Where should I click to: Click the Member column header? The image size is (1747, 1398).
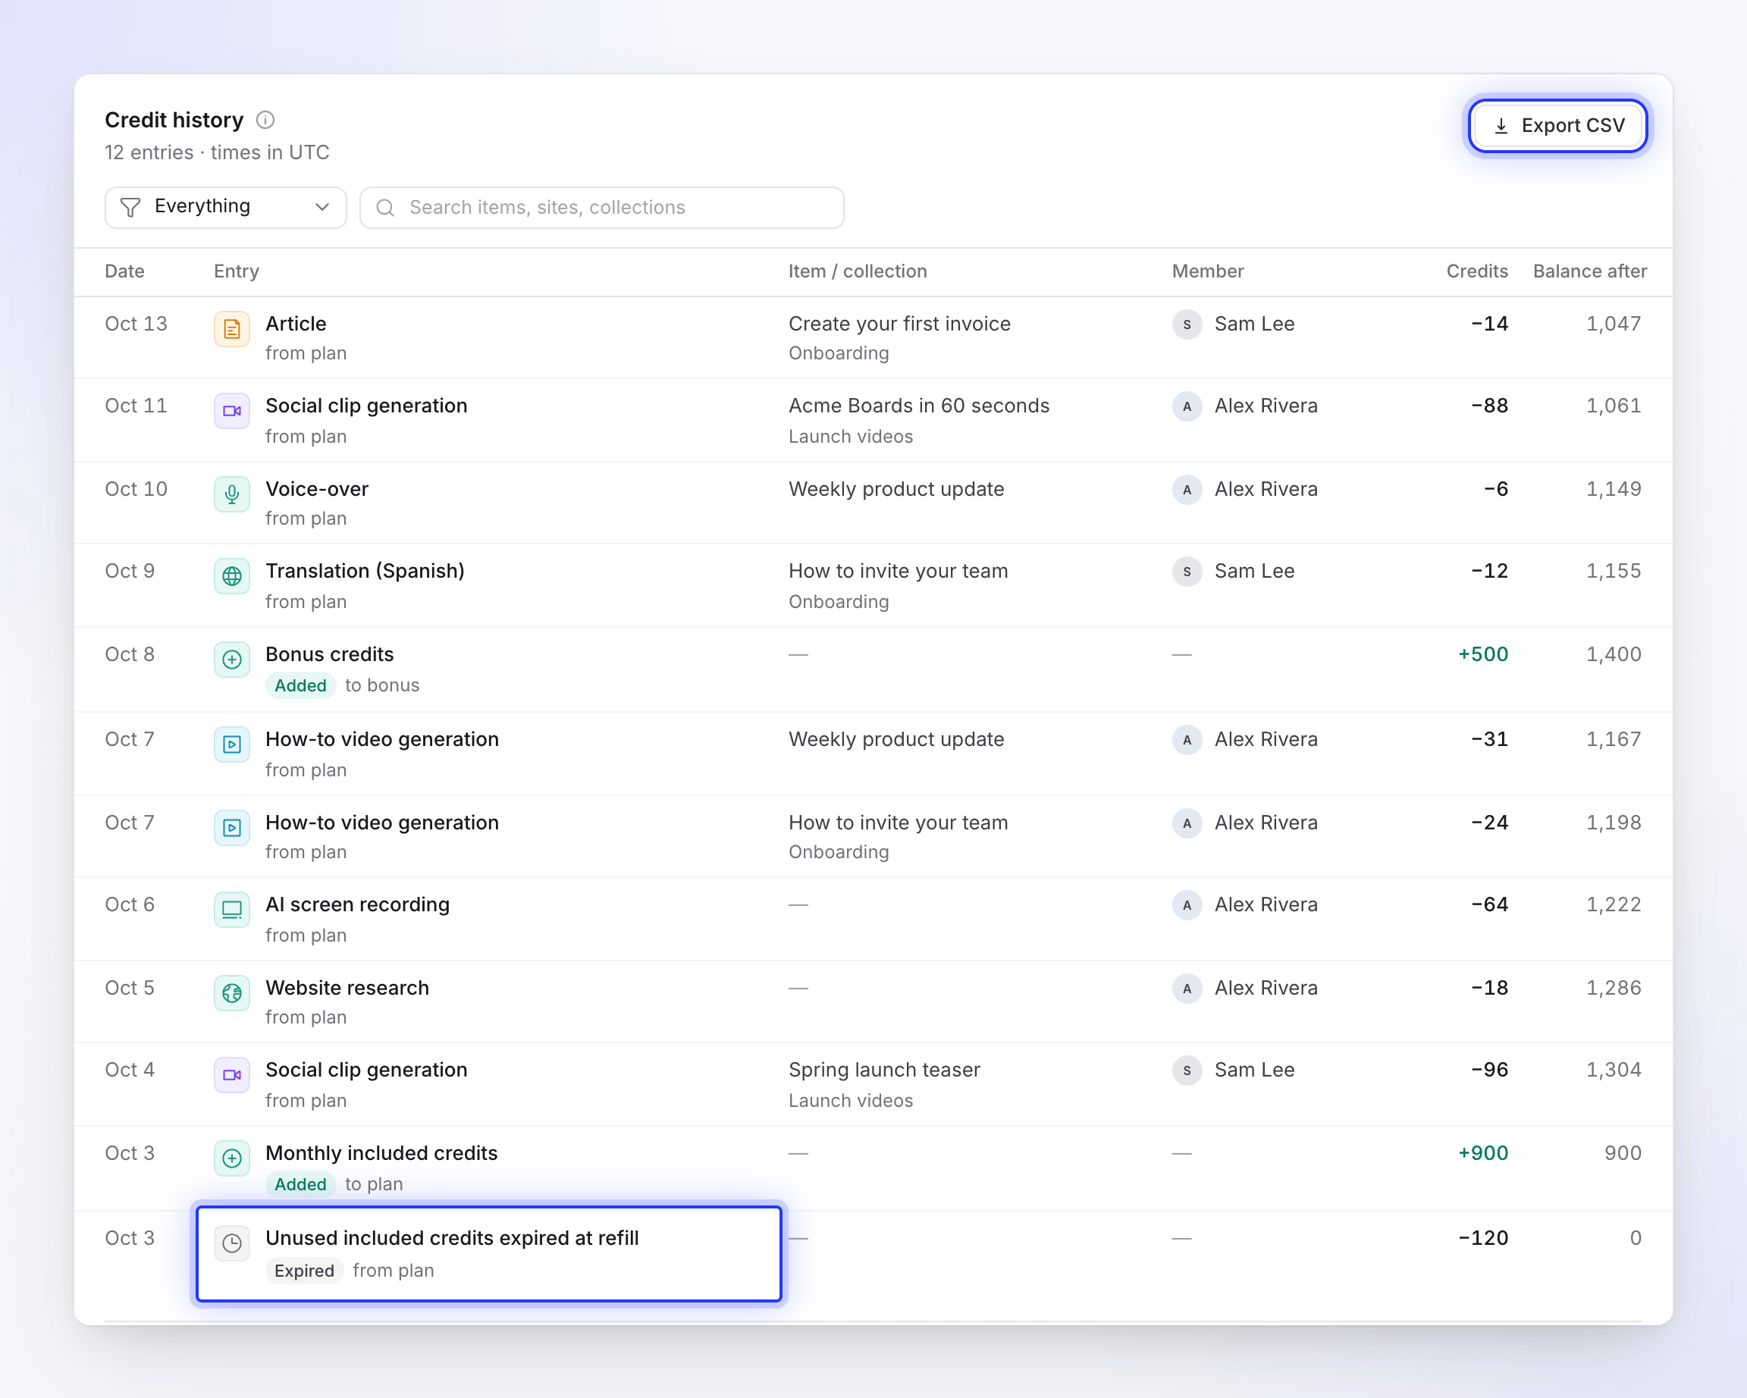[1207, 271]
